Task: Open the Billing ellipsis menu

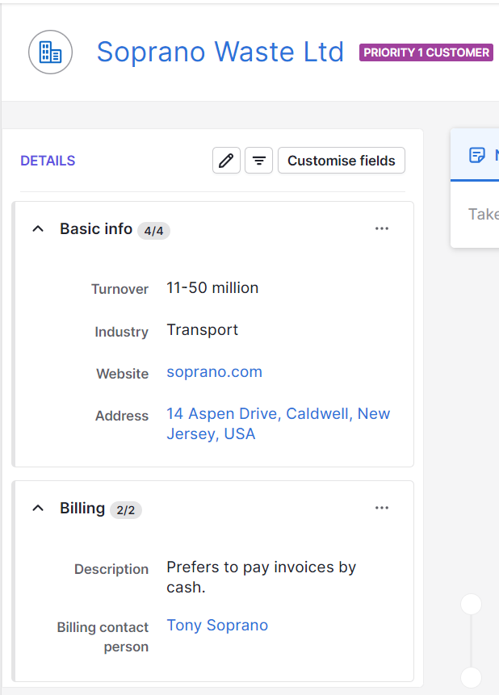Action: (x=381, y=507)
